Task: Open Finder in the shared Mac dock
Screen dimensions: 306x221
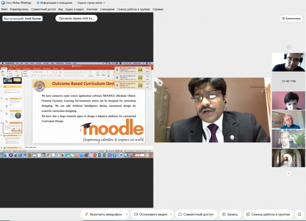Action: pyautogui.click(x=6, y=155)
